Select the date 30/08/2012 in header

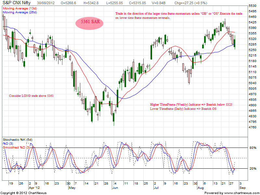coord(46,3)
